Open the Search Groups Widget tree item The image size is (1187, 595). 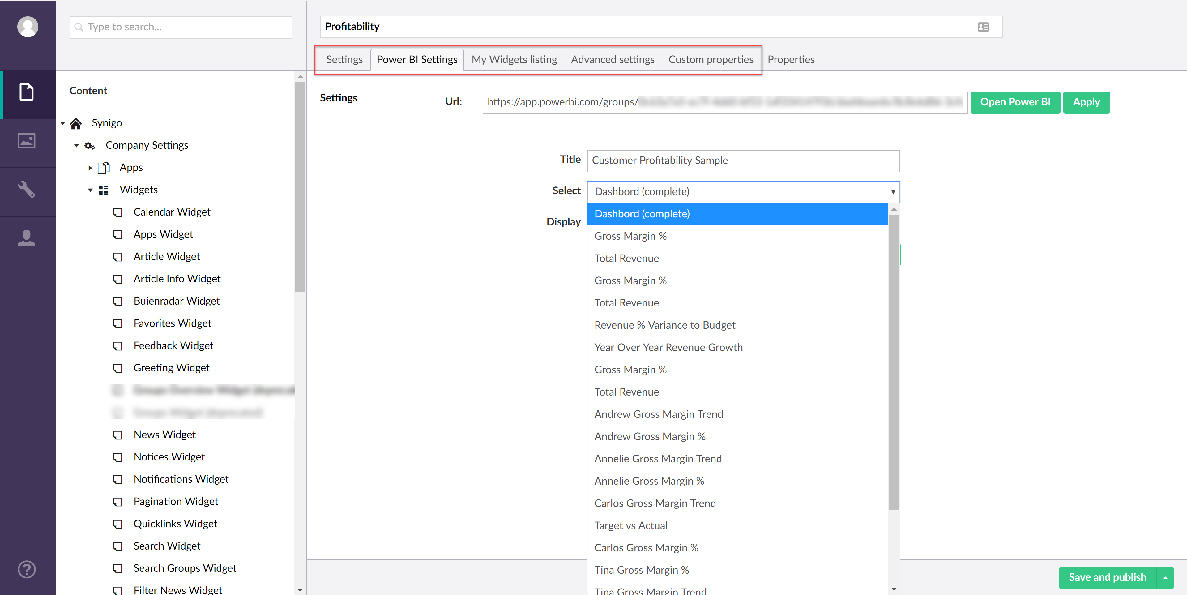(185, 568)
